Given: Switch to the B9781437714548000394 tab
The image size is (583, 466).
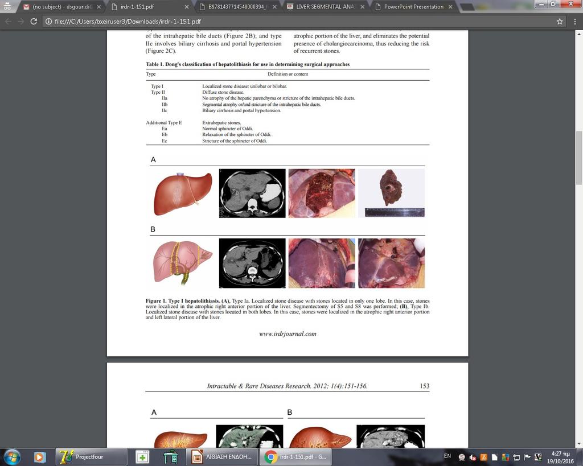Looking at the screenshot, I should tap(238, 7).
